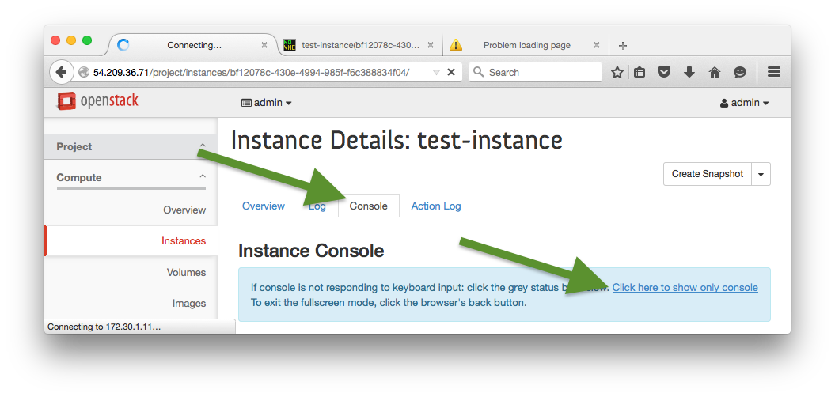Go to the browser home icon
835x397 pixels.
[x=715, y=72]
